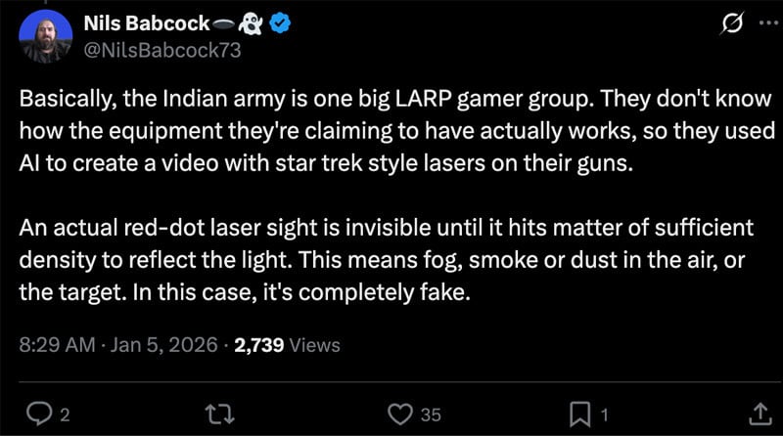View the 2,739 Views analytics
Viewport: 783px width, 436px height.
click(288, 344)
